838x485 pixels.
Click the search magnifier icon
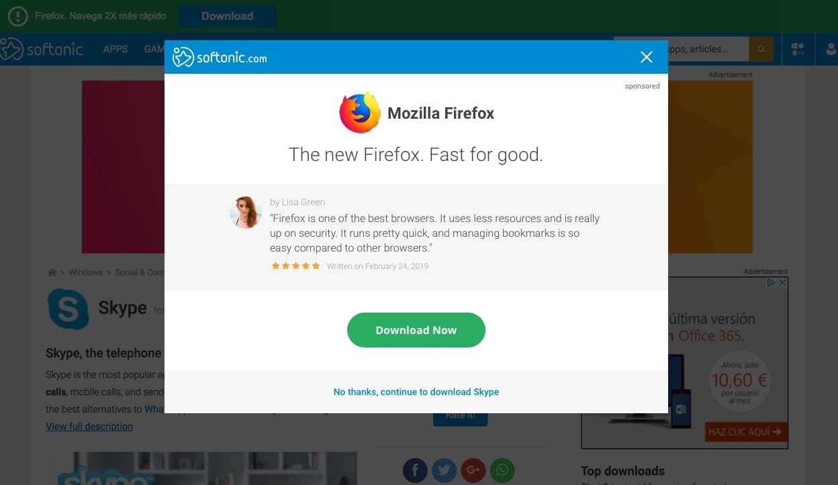pyautogui.click(x=761, y=48)
